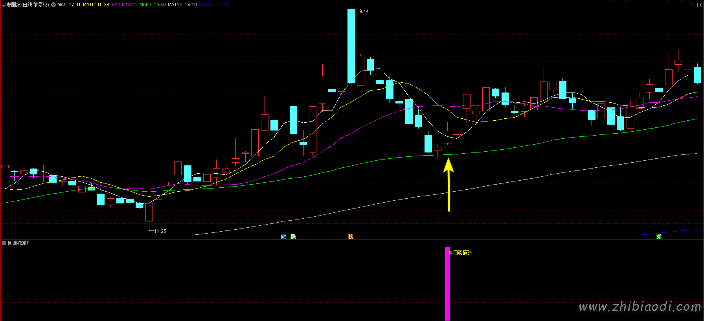Select the MA120 average label
Image resolution: width=704 pixels, height=321 pixels.
pos(182,5)
